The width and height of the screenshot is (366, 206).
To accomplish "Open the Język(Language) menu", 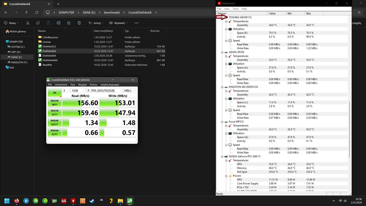I will pyautogui.click(x=110, y=85).
